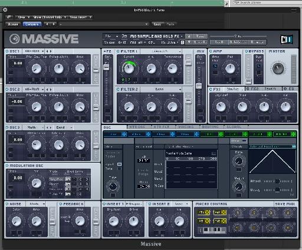Click the Compare button

(x=32, y=24)
